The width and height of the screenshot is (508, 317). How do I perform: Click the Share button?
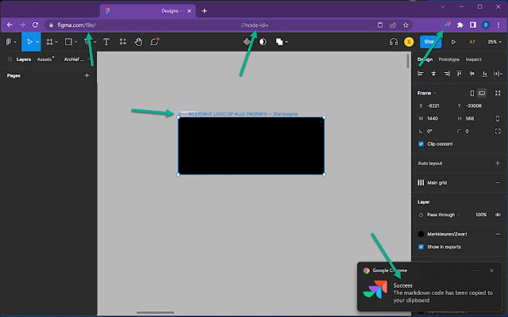click(x=430, y=42)
